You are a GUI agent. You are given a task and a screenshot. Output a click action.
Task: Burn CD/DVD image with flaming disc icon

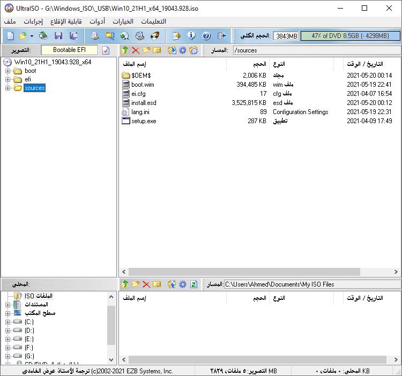coord(155,36)
